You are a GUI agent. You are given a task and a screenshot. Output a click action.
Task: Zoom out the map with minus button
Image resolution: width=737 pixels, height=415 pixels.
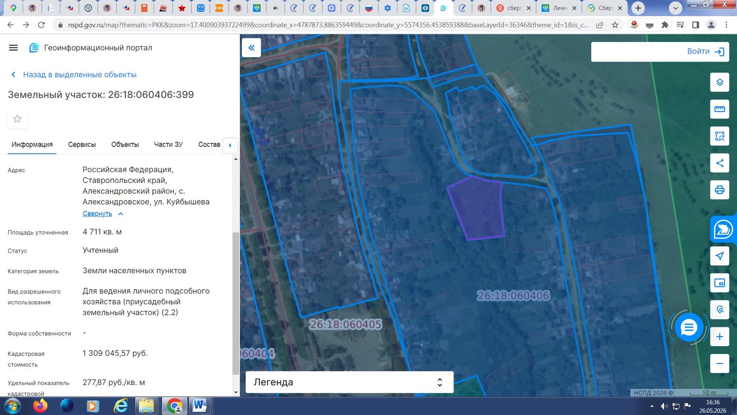tap(720, 363)
